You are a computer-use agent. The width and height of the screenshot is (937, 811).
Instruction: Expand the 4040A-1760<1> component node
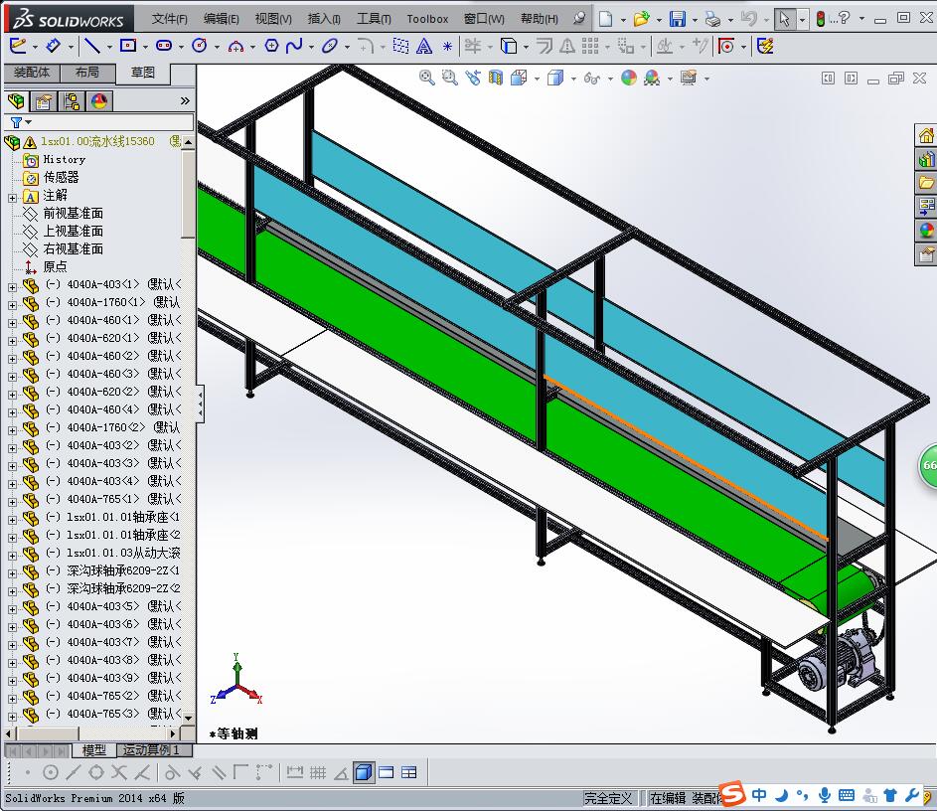pyautogui.click(x=12, y=305)
